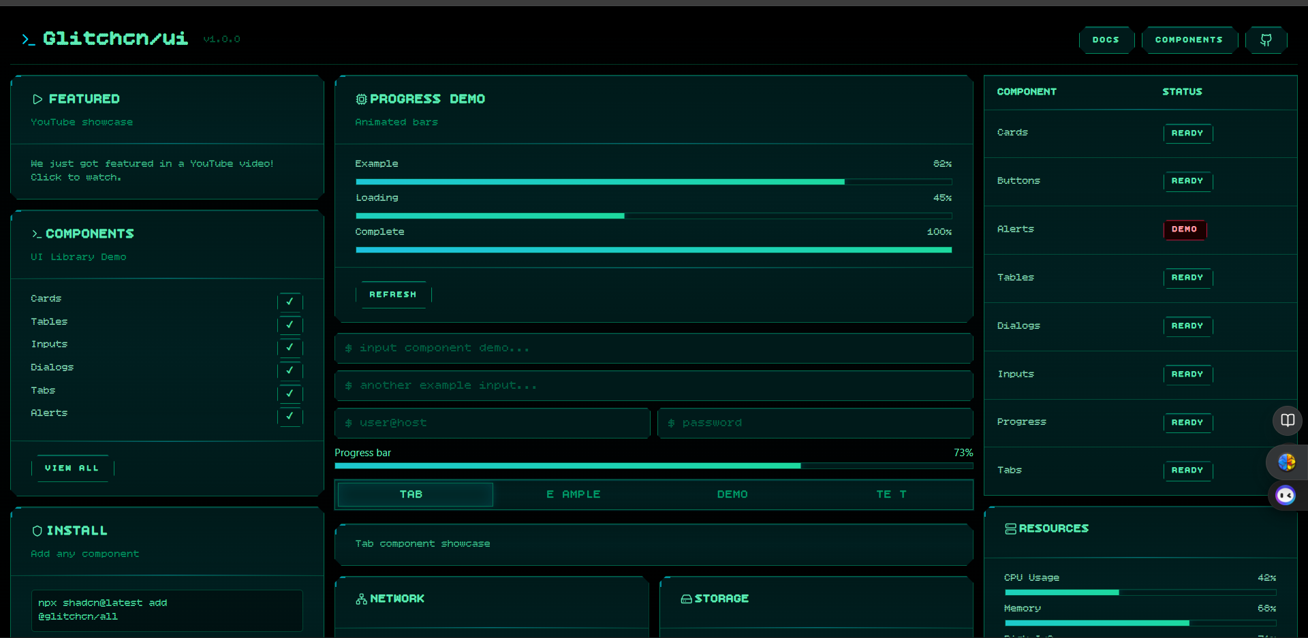Open DOCS from the header
The height and width of the screenshot is (638, 1308).
(1106, 40)
